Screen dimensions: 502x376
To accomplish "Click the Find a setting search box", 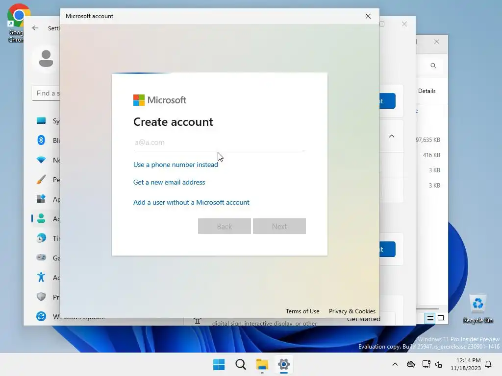I will pos(46,93).
